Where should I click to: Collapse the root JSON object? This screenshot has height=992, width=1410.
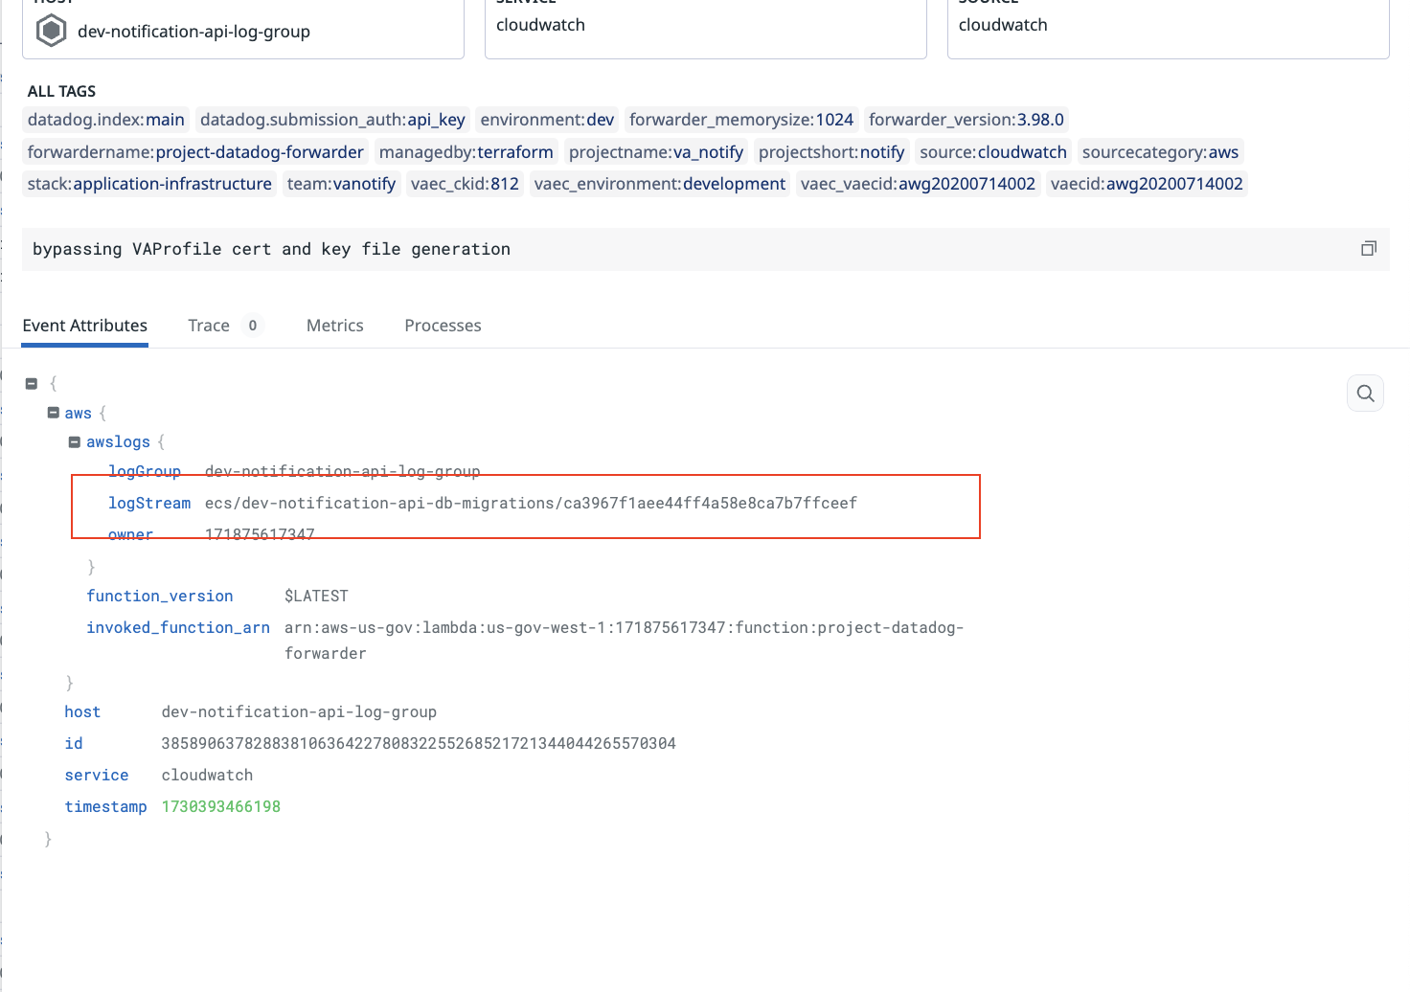click(32, 383)
